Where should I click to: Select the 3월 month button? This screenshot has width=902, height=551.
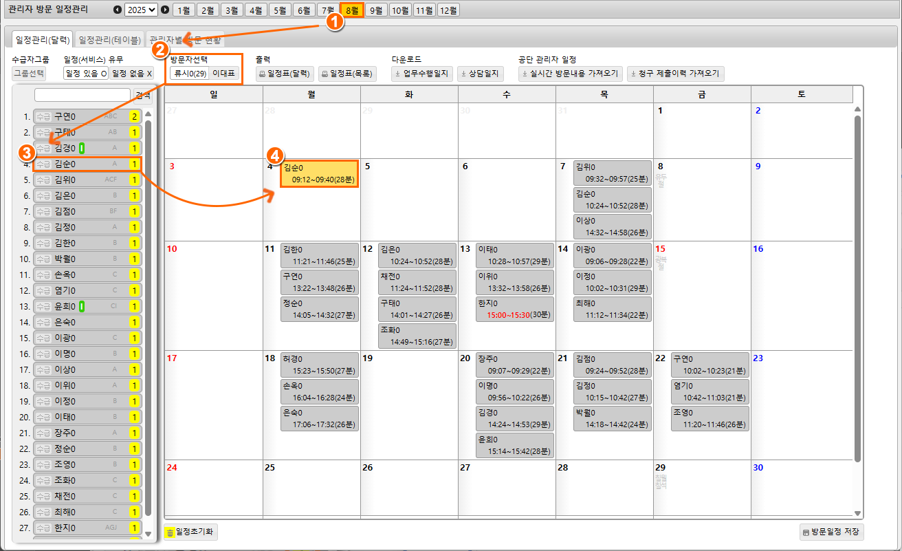click(x=231, y=10)
